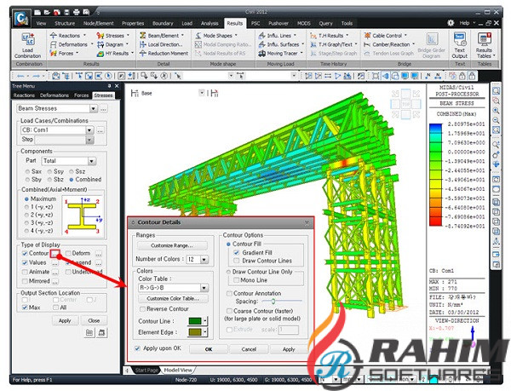Open the HY Results tool
The image size is (511, 391).
click(x=113, y=53)
